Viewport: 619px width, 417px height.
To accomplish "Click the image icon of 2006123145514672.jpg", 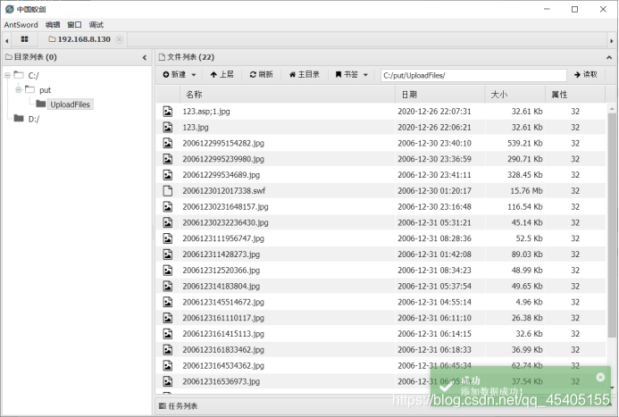I will click(168, 302).
